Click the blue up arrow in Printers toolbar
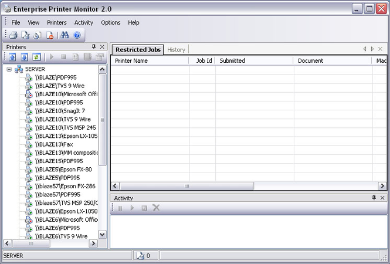 12,57
